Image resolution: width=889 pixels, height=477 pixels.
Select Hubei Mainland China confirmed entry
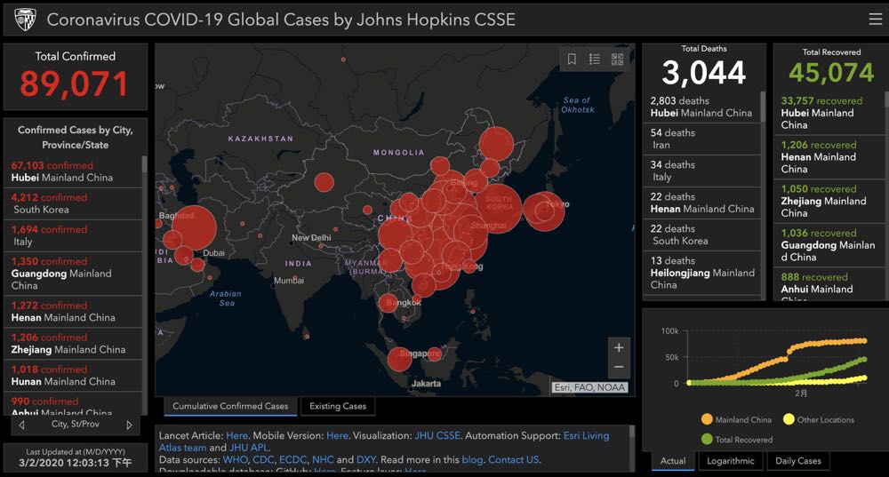click(x=71, y=171)
